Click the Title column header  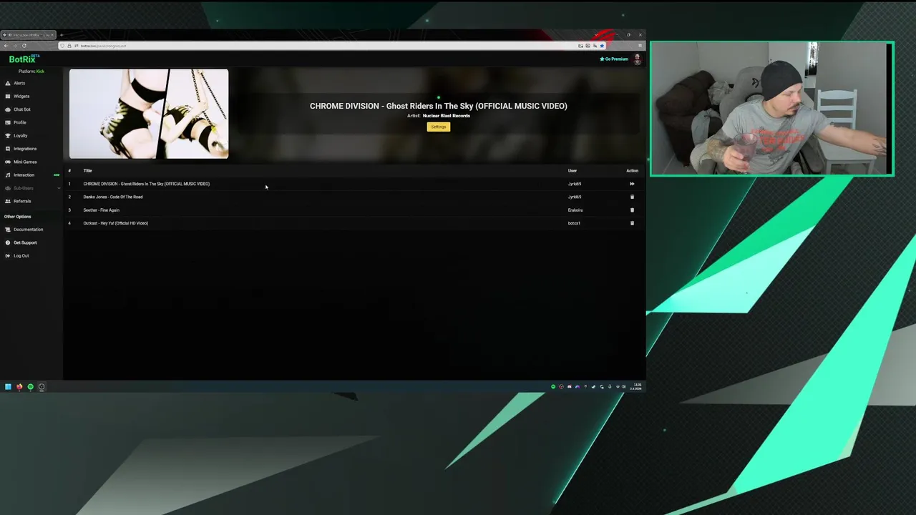[87, 171]
